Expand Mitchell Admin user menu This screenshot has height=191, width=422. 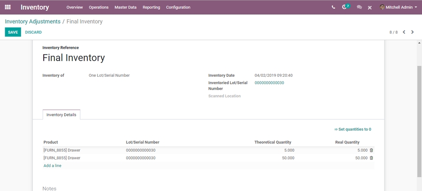point(399,7)
